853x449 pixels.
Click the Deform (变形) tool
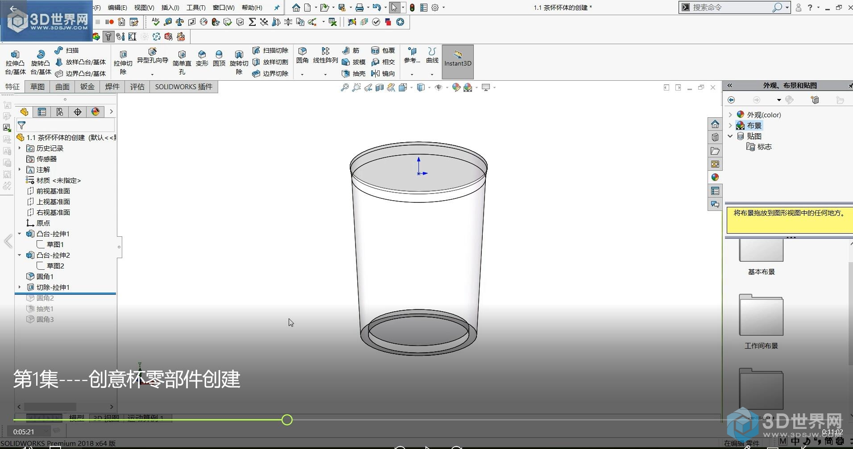coord(202,58)
